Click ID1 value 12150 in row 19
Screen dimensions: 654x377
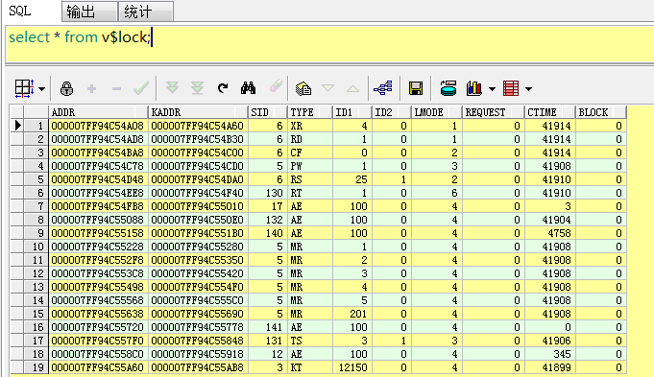352,367
